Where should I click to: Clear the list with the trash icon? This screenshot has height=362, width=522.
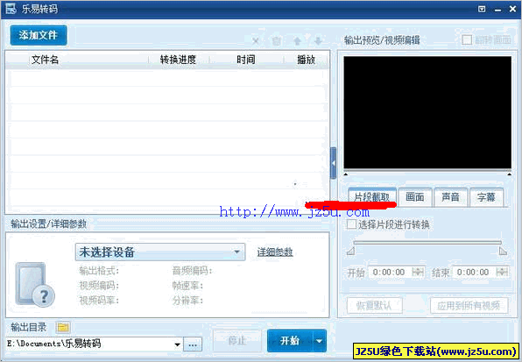[276, 41]
